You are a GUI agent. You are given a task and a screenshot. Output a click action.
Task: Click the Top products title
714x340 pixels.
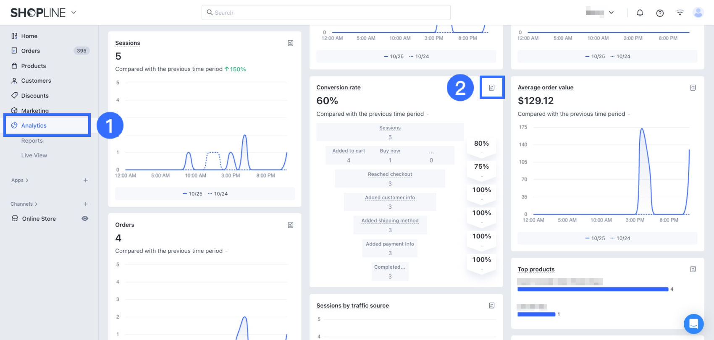(536, 269)
